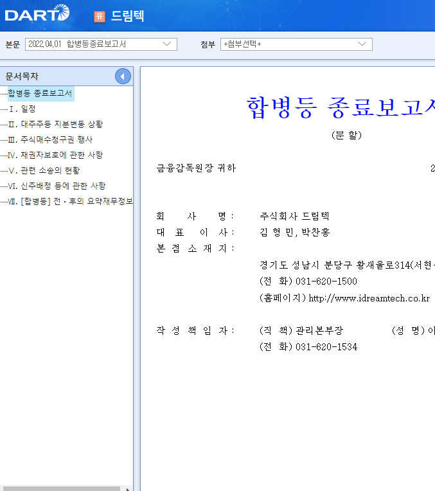Click the phone number 031-620-1534
Screen dimensions: 435x491
(x=326, y=346)
